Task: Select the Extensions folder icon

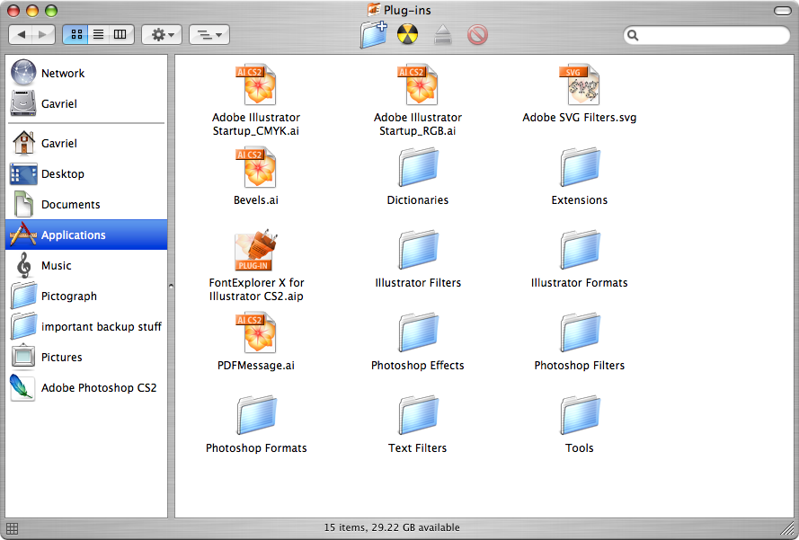Action: [x=580, y=167]
